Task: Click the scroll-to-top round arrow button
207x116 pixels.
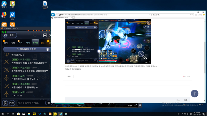Action: (195, 94)
